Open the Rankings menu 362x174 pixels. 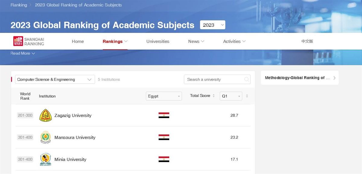coord(115,41)
